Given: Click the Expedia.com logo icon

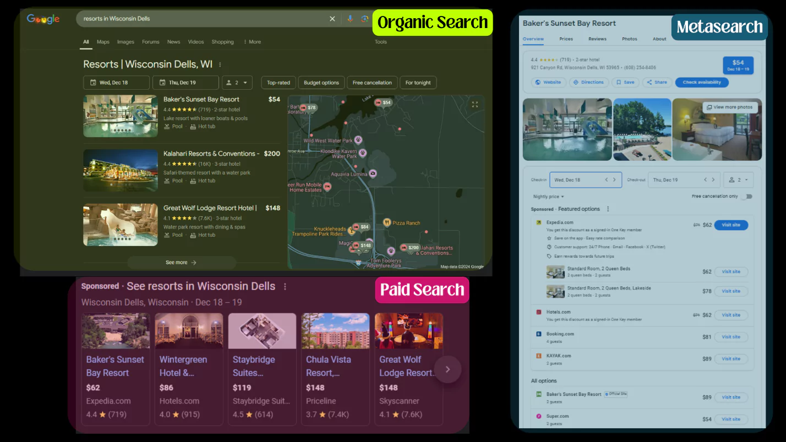Looking at the screenshot, I should (538, 223).
